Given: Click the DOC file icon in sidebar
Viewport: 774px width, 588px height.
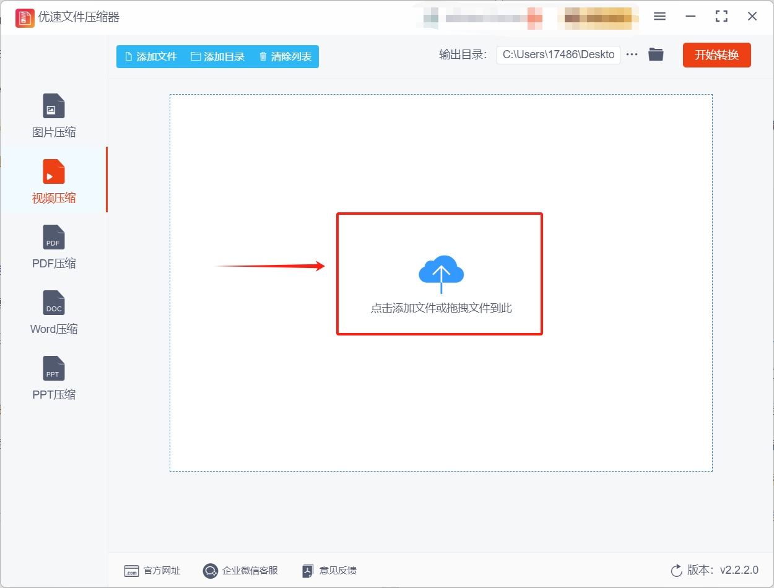Looking at the screenshot, I should [x=54, y=303].
